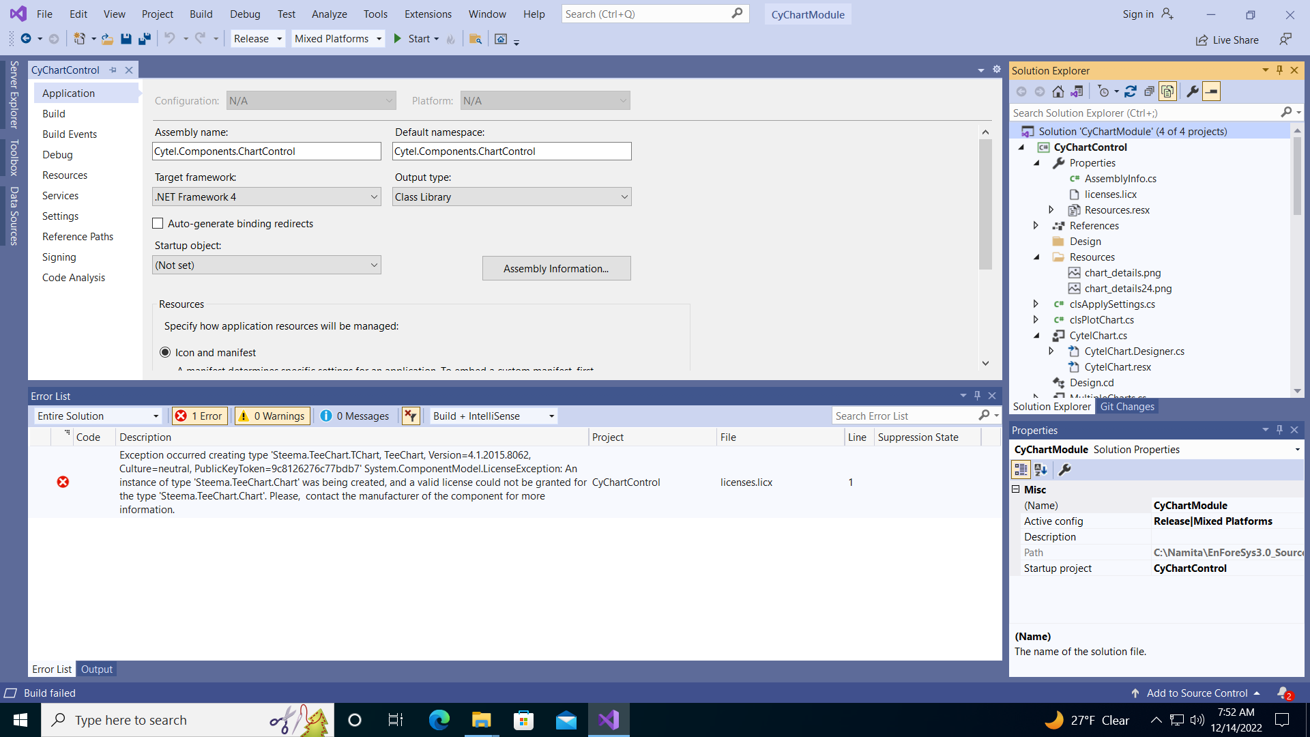Expand the clsApplySettings.cs node
1310x737 pixels.
pyautogui.click(x=1036, y=304)
